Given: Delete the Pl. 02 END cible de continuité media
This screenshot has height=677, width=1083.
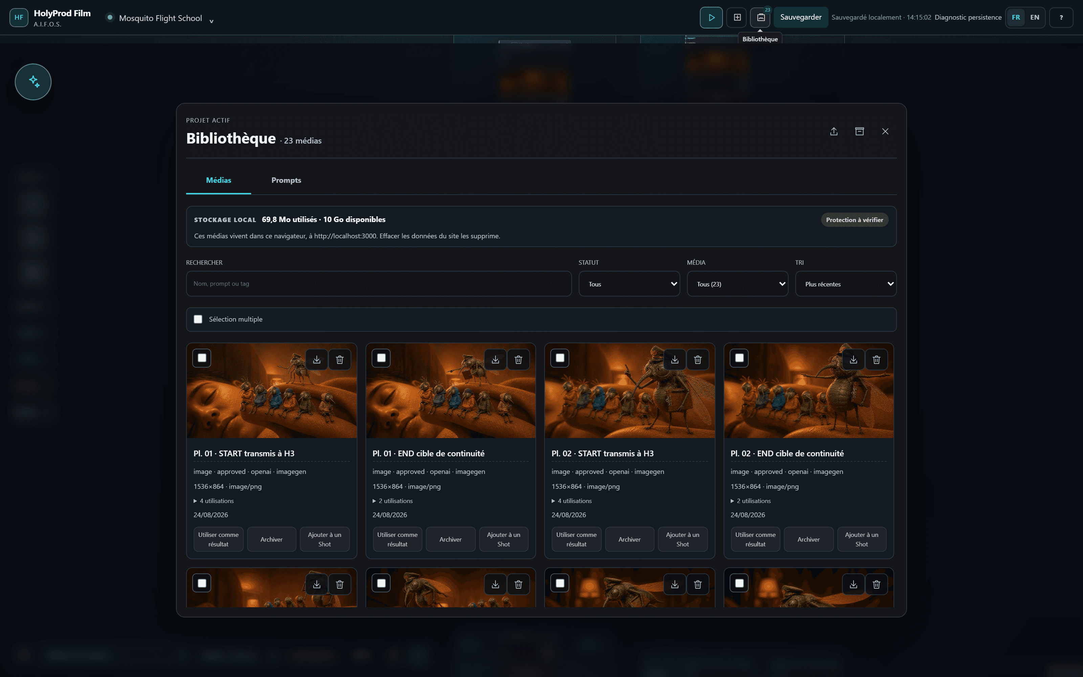Looking at the screenshot, I should pos(876,359).
